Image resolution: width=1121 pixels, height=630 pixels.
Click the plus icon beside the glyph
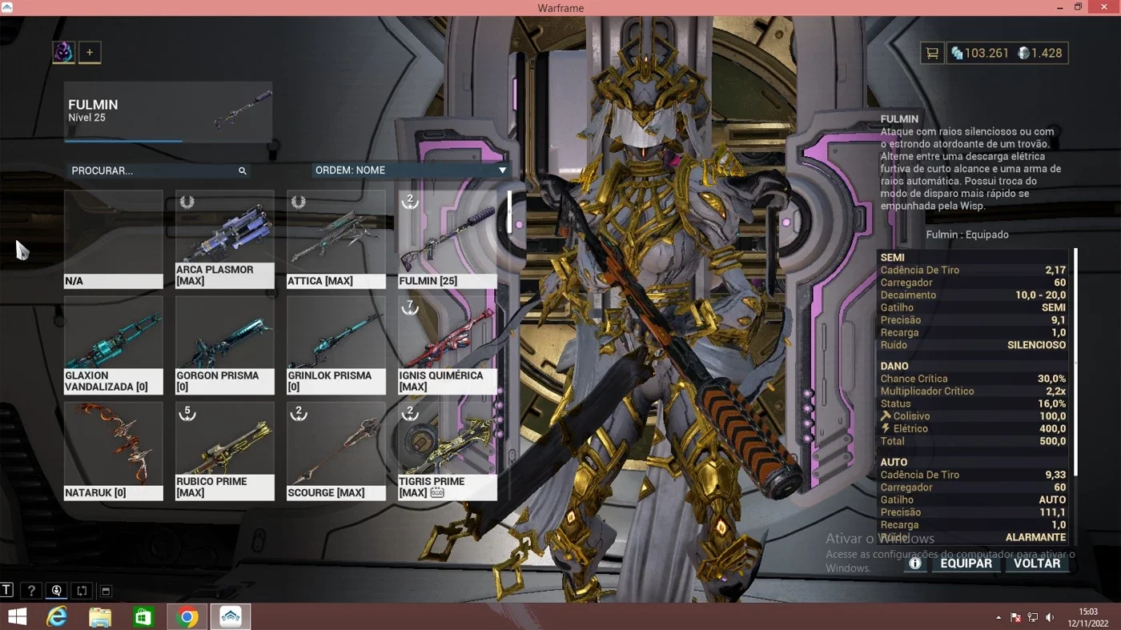[90, 53]
